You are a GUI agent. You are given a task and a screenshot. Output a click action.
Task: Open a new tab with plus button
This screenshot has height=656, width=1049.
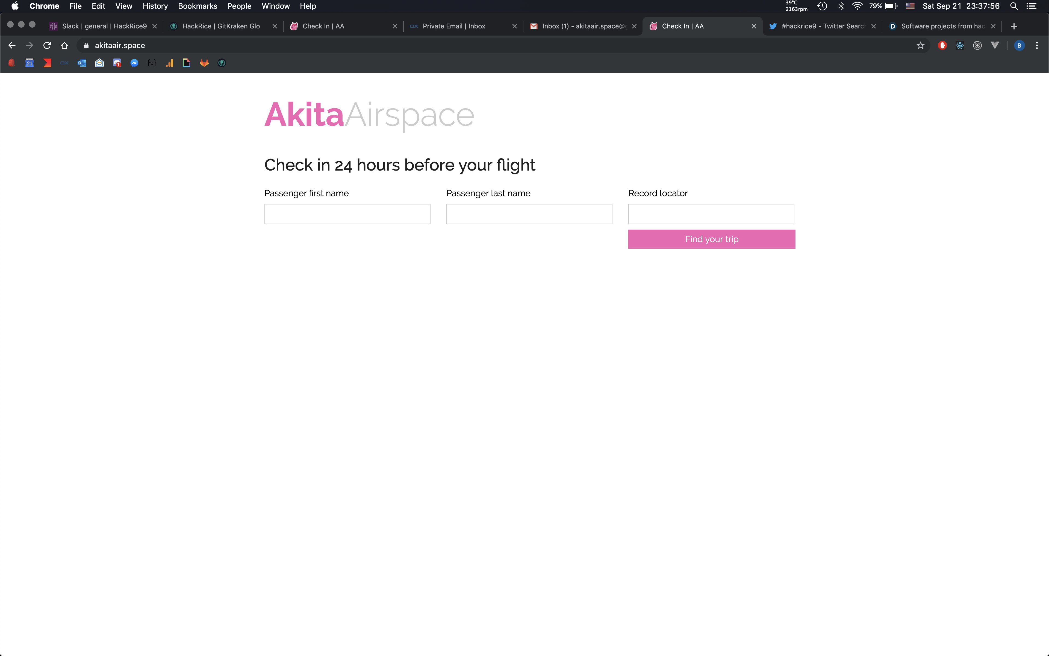pyautogui.click(x=1013, y=27)
